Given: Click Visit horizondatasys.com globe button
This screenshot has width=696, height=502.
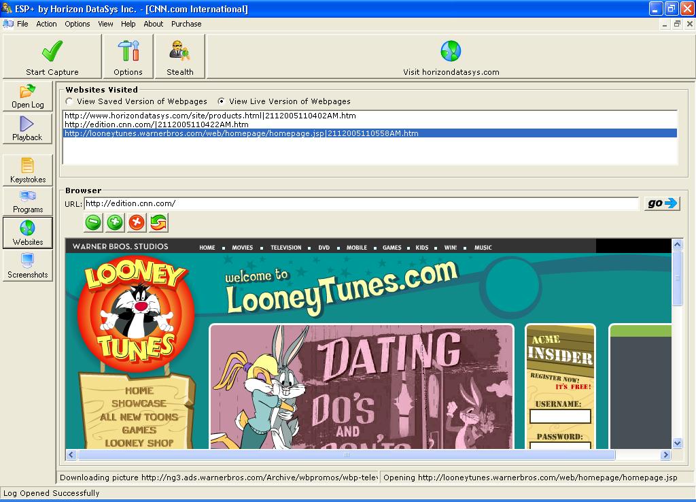Looking at the screenshot, I should click(451, 56).
